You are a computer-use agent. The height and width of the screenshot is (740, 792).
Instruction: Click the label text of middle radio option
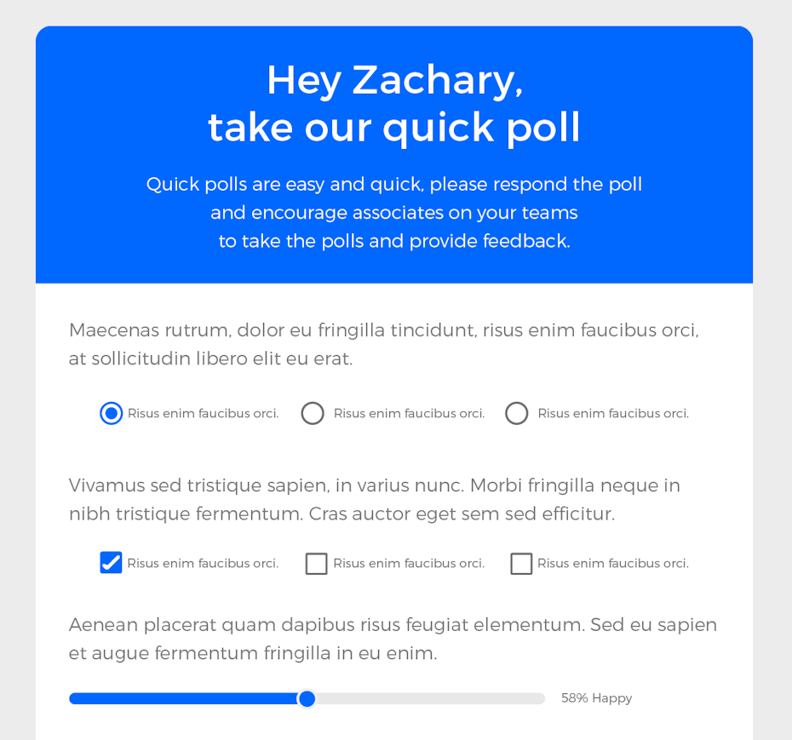pos(409,414)
